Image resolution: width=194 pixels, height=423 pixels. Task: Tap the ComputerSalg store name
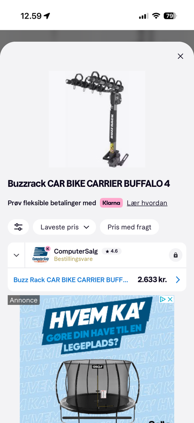point(76,251)
